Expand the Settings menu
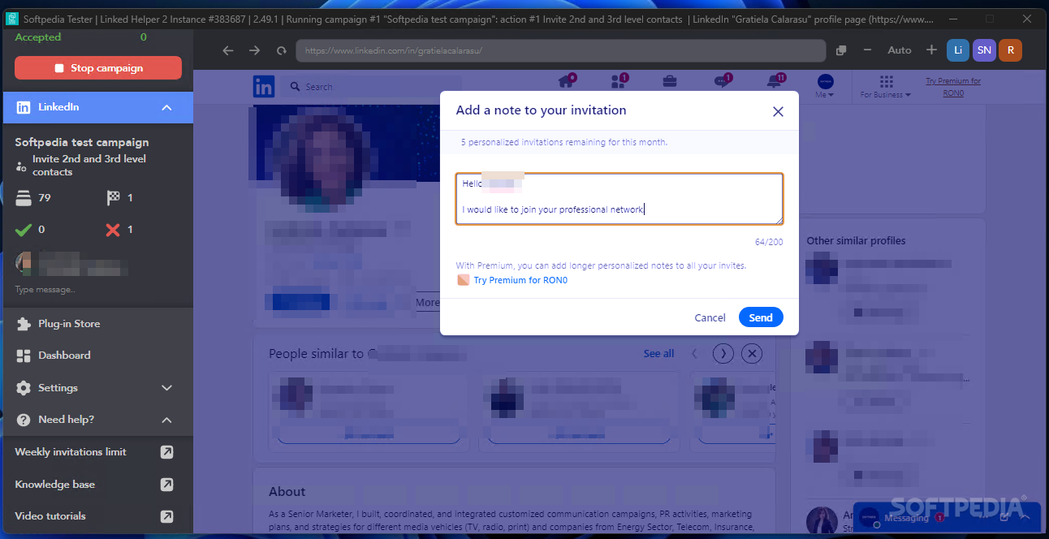The height and width of the screenshot is (539, 1049). [x=97, y=388]
